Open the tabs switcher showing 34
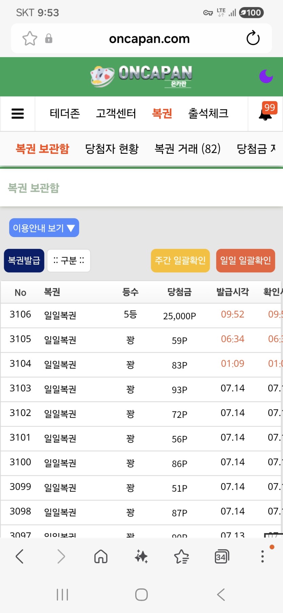 (x=222, y=556)
